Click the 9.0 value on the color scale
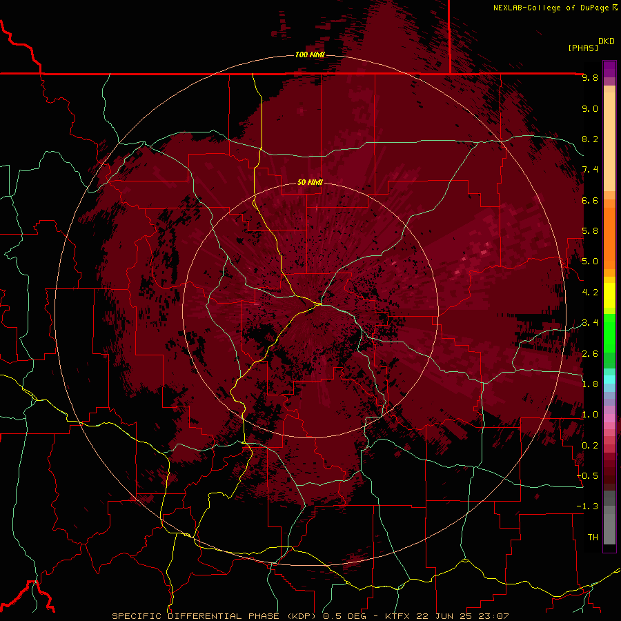 point(590,108)
